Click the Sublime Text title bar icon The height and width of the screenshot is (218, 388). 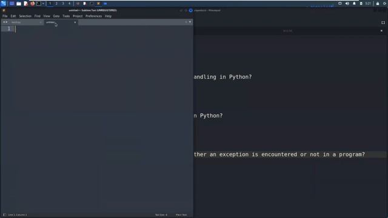[4, 10]
